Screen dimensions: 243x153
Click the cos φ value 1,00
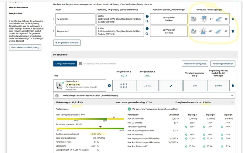click(195, 86)
